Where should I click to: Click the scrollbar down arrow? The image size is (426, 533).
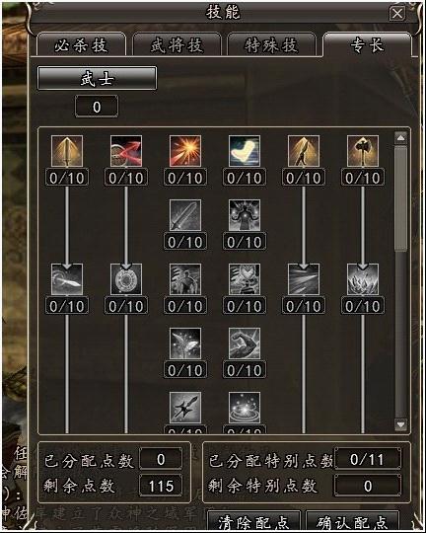point(401,424)
